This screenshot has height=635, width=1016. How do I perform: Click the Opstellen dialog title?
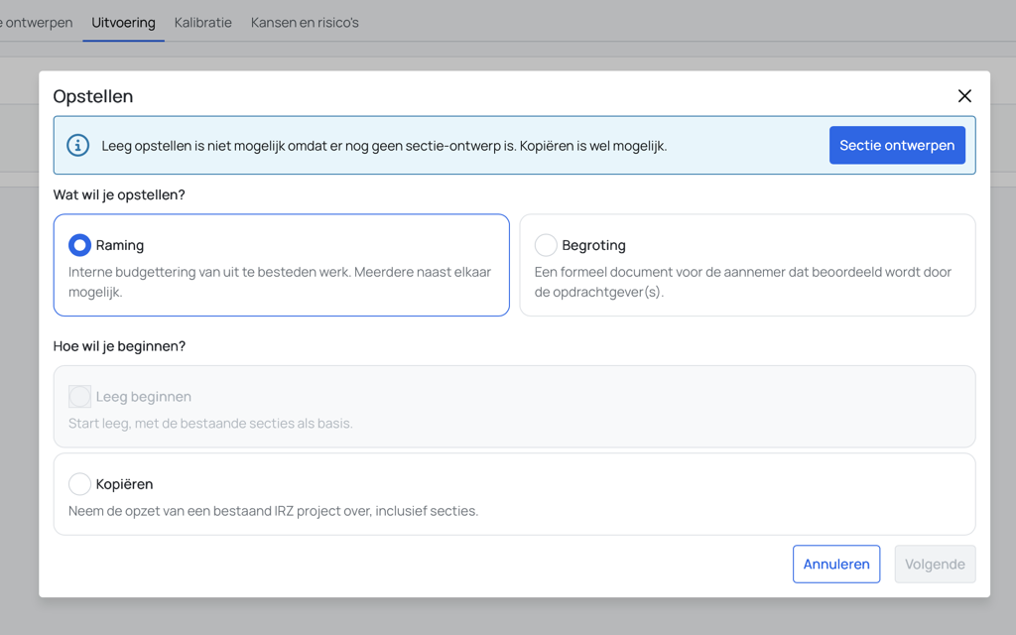[93, 96]
